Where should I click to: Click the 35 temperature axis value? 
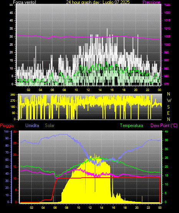click(x=166, y=140)
